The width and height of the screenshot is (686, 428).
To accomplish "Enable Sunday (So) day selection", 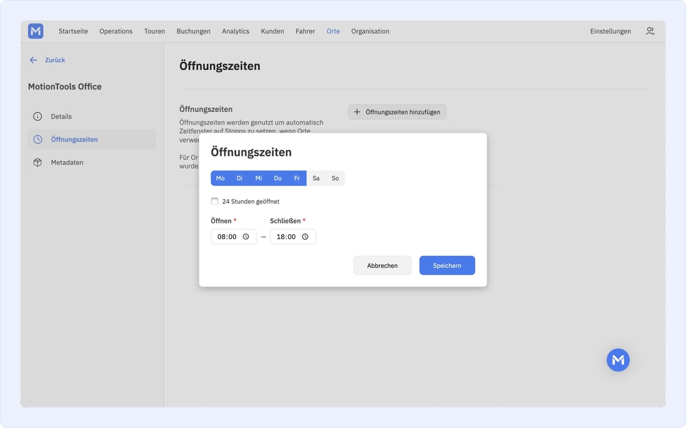I will pyautogui.click(x=335, y=178).
